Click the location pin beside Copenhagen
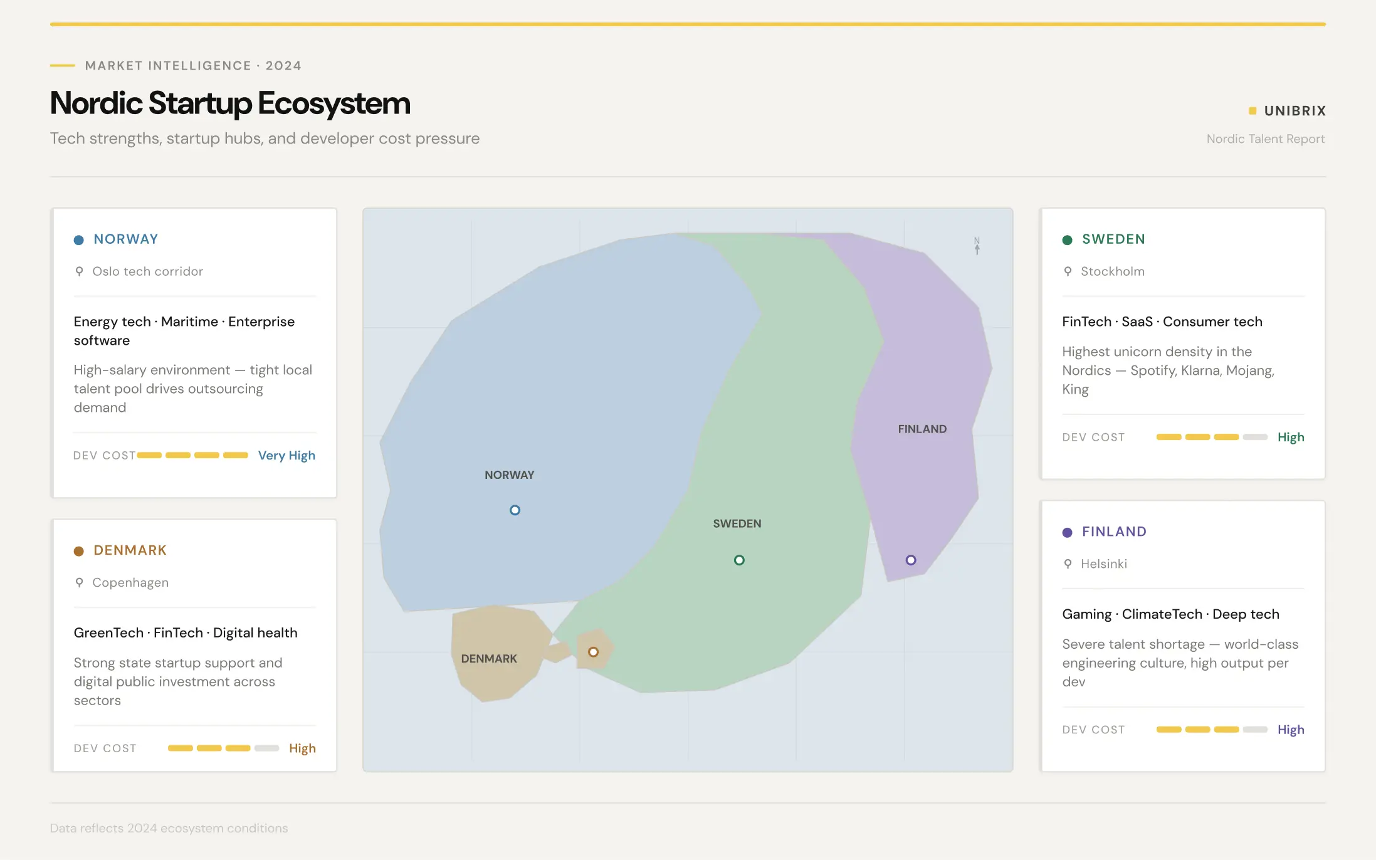 (x=79, y=582)
